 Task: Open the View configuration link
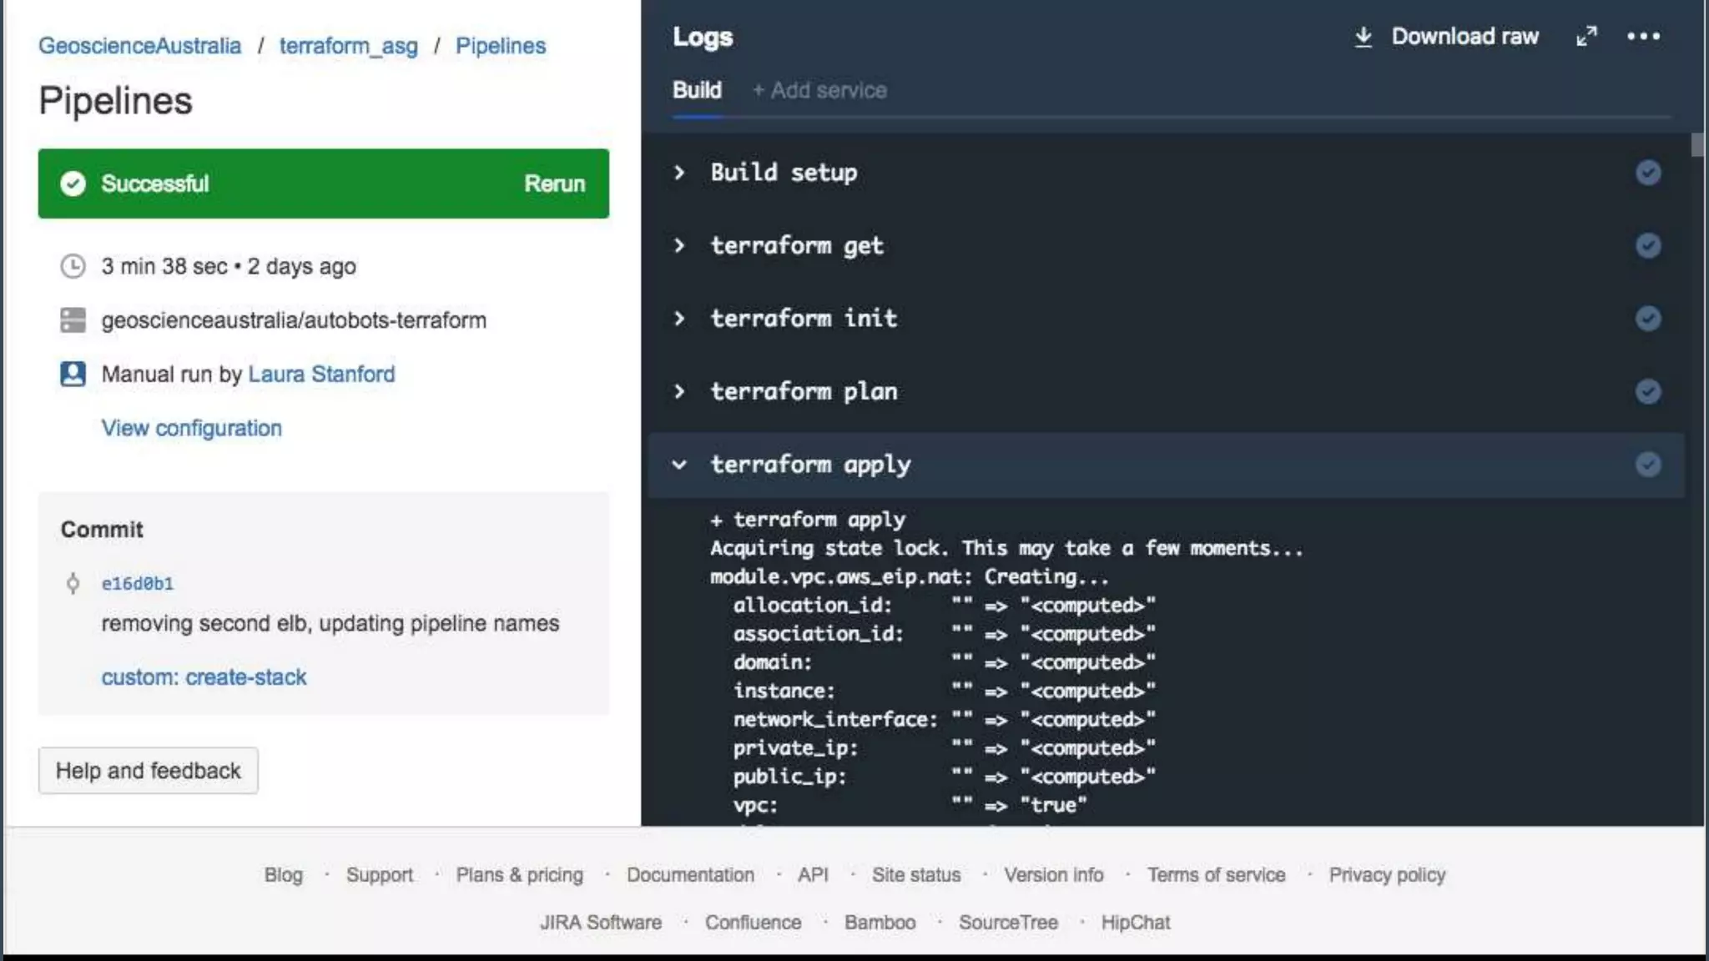(192, 428)
